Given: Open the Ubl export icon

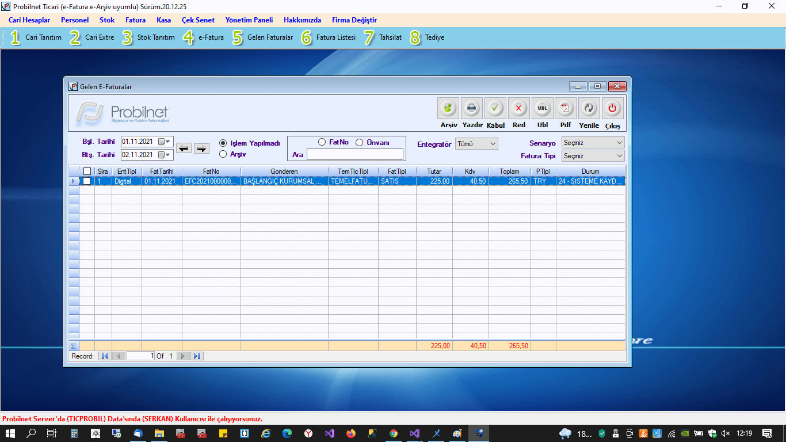Looking at the screenshot, I should (x=542, y=108).
